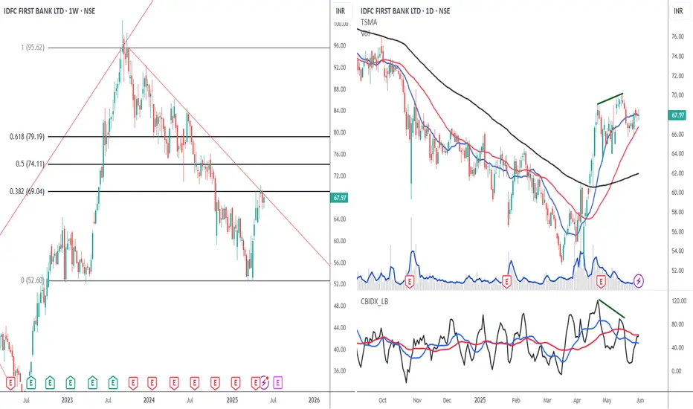Screen dimensions: 693x409
Task: Click the Mar label on daily time axis
Action: coord(547,400)
